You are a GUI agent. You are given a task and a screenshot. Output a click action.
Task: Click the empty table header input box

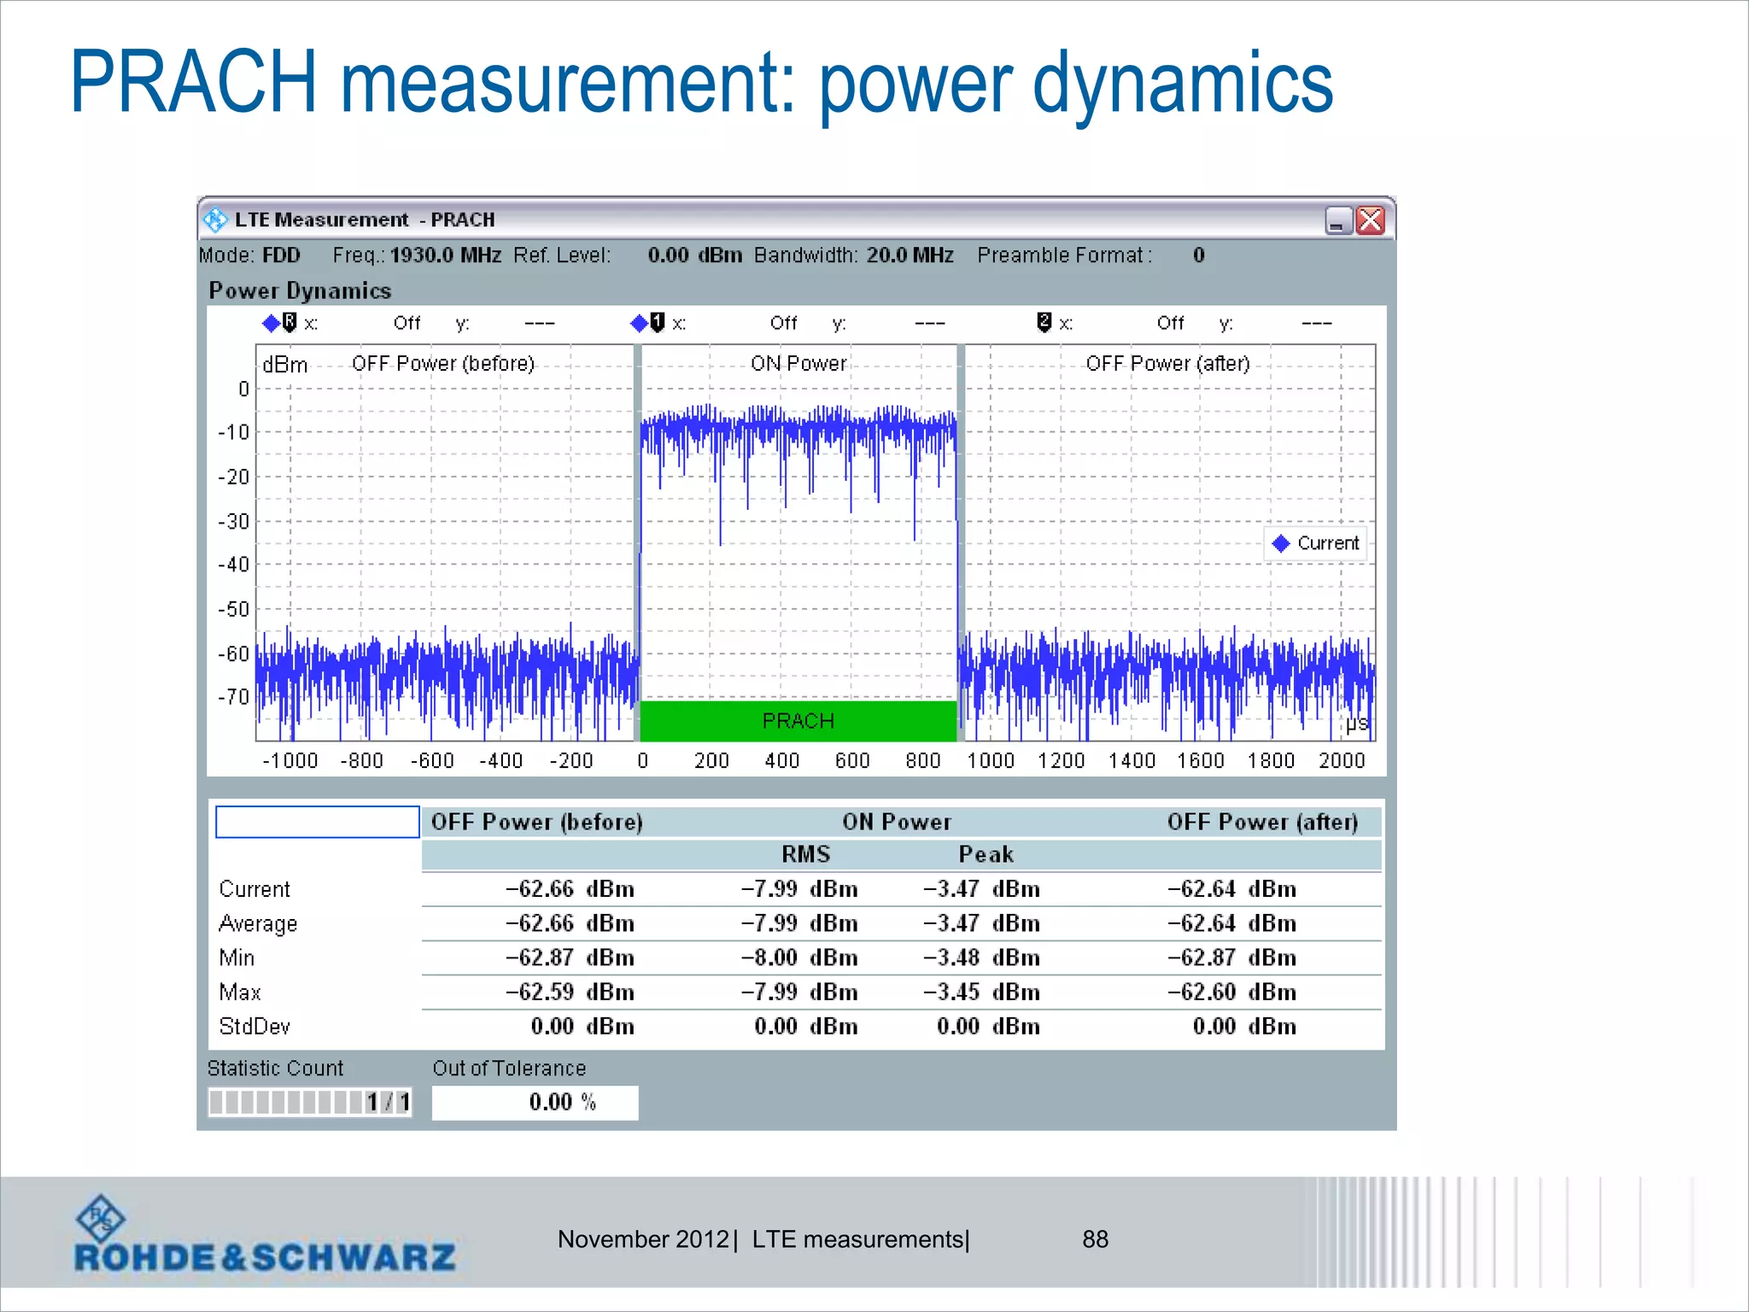pyautogui.click(x=318, y=822)
